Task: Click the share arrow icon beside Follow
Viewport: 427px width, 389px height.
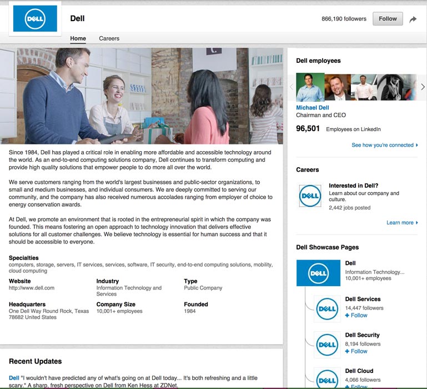Action: click(413, 19)
